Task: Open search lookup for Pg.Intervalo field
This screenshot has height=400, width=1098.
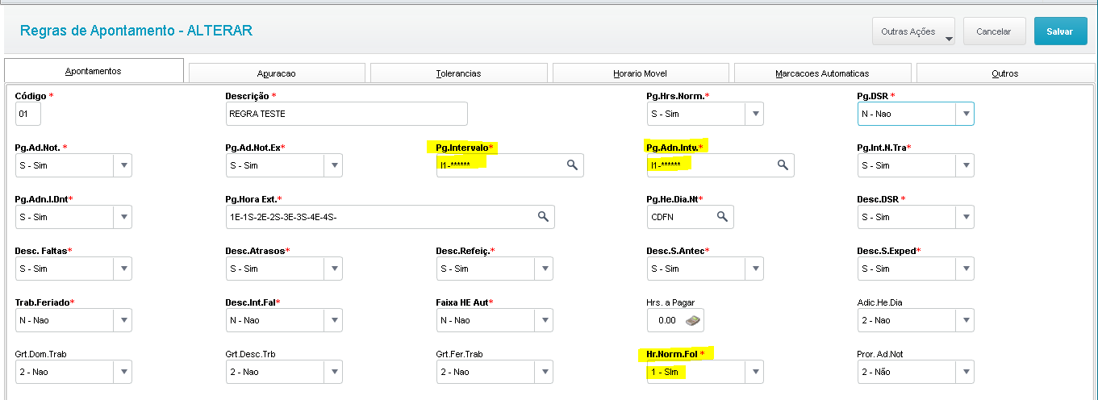Action: click(x=571, y=165)
